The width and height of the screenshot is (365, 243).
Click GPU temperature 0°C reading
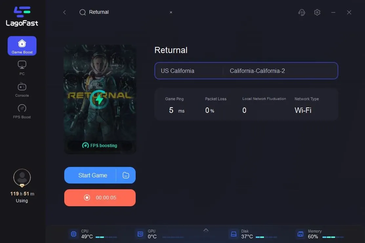click(x=152, y=237)
